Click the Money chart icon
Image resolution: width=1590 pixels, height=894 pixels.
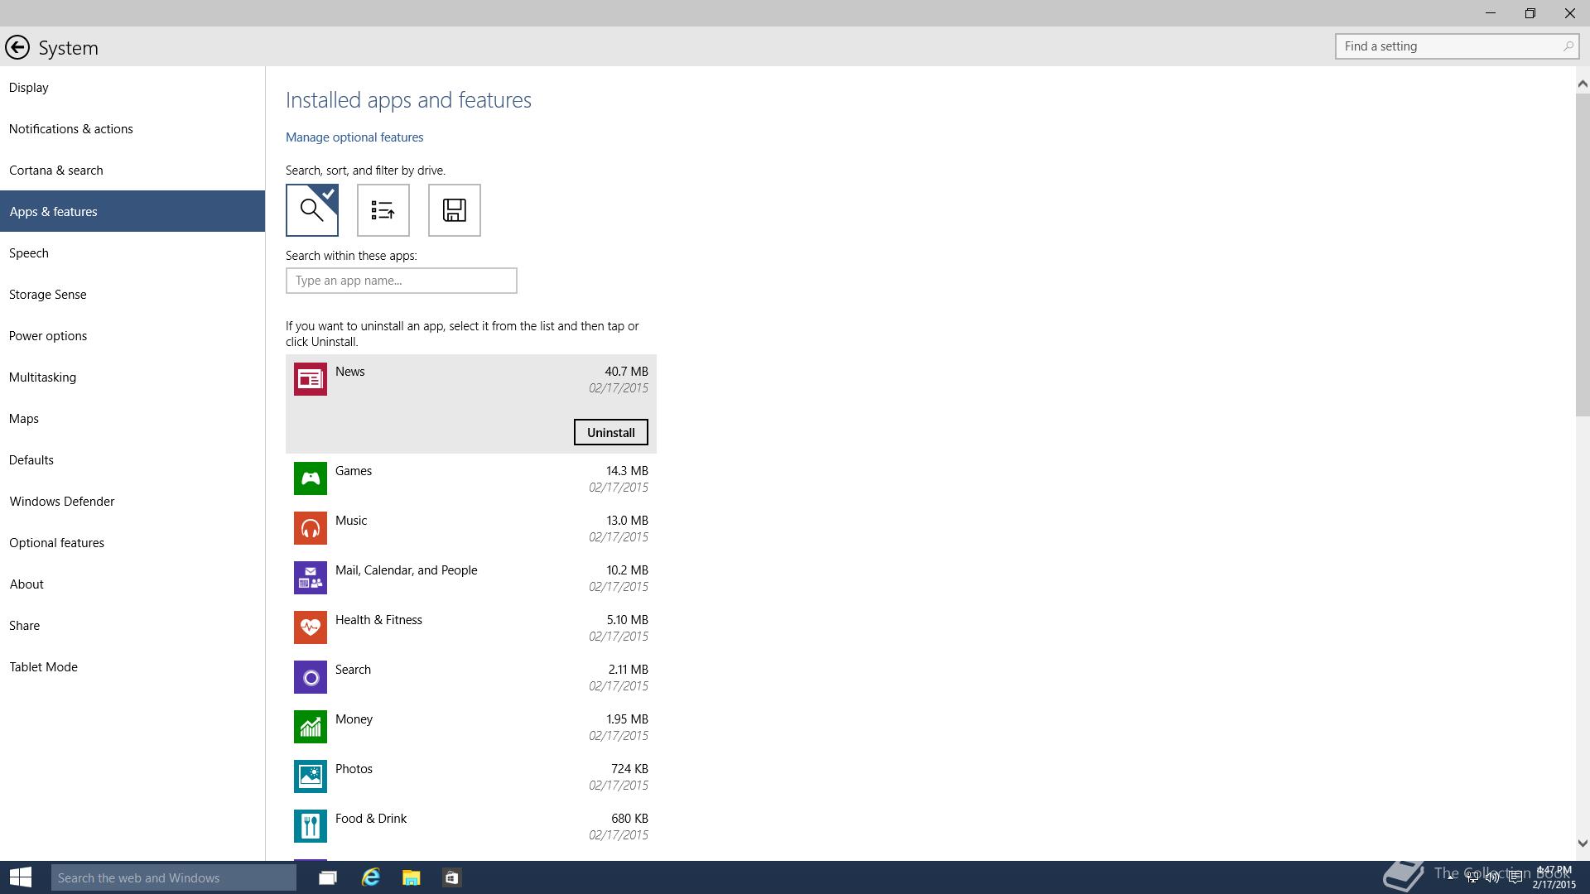[x=311, y=727]
